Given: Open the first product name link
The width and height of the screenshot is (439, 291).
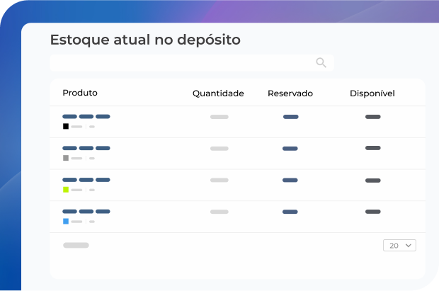Looking at the screenshot, I should [86, 116].
